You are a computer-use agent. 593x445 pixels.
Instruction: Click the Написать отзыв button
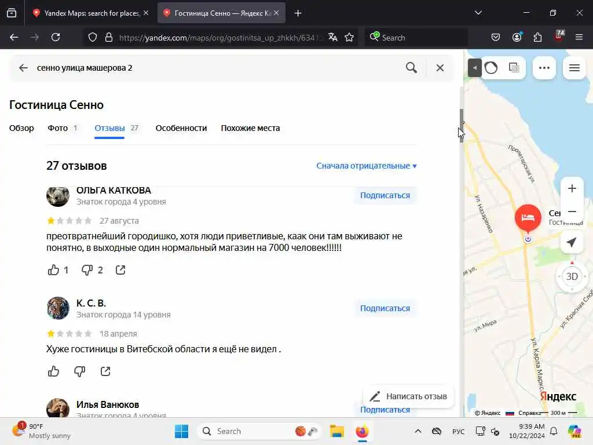pos(408,396)
